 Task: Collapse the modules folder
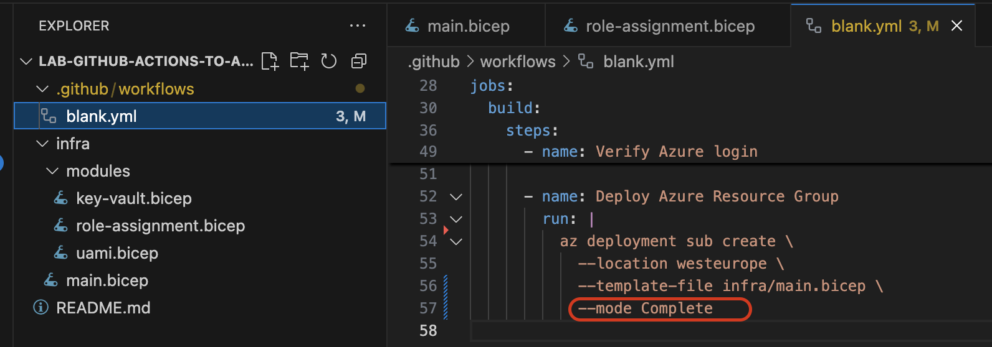pos(53,171)
